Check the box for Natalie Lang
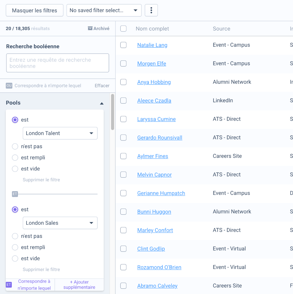293x294 pixels. click(x=123, y=45)
